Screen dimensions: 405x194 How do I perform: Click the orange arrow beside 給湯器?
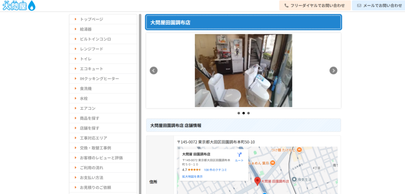[75, 29]
